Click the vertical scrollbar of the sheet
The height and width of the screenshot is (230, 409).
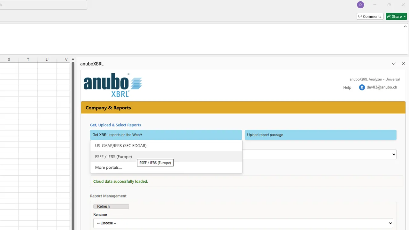pyautogui.click(x=73, y=146)
